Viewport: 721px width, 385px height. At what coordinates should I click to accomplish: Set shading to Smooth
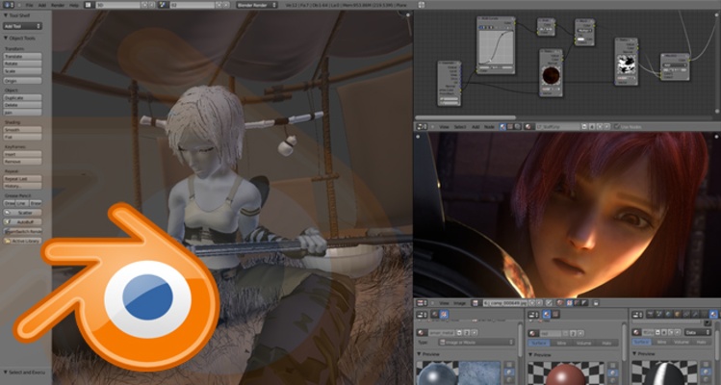pyautogui.click(x=22, y=130)
